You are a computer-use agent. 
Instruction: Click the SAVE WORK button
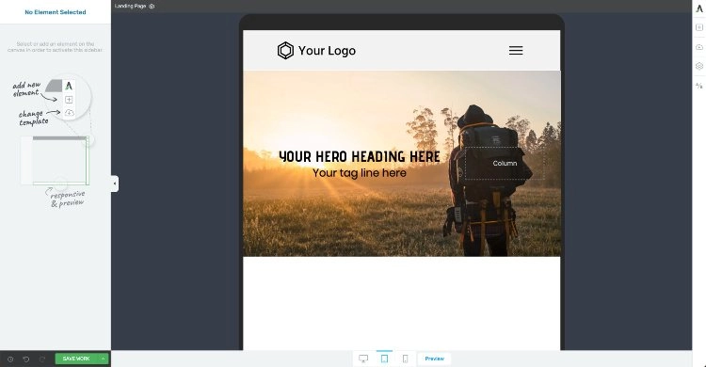click(x=76, y=359)
